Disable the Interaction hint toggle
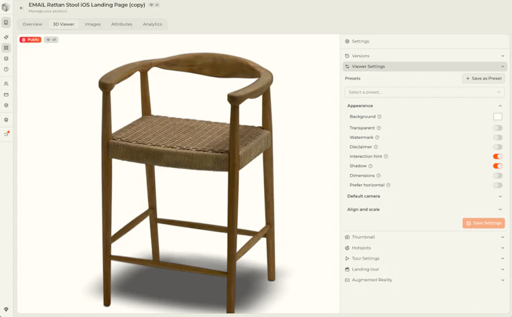512x317 pixels. [498, 156]
